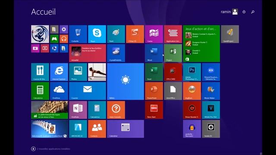Open the search magnifier button

pos(253,12)
